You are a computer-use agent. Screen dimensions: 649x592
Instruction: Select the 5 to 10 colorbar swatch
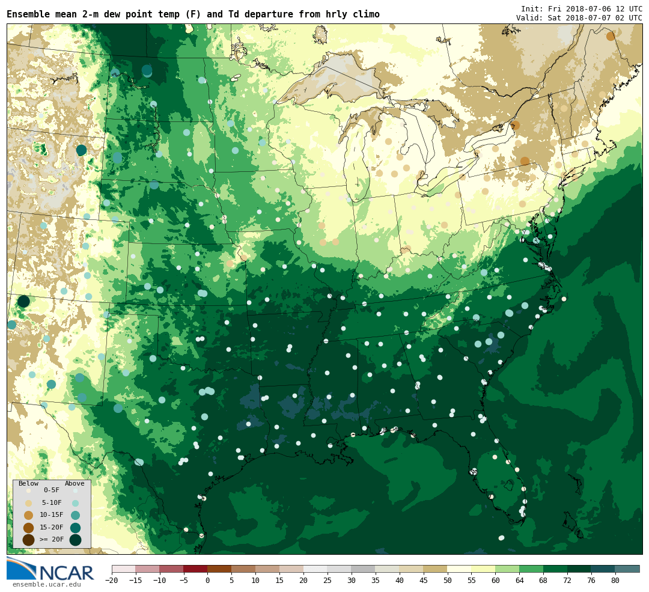pyautogui.click(x=243, y=569)
